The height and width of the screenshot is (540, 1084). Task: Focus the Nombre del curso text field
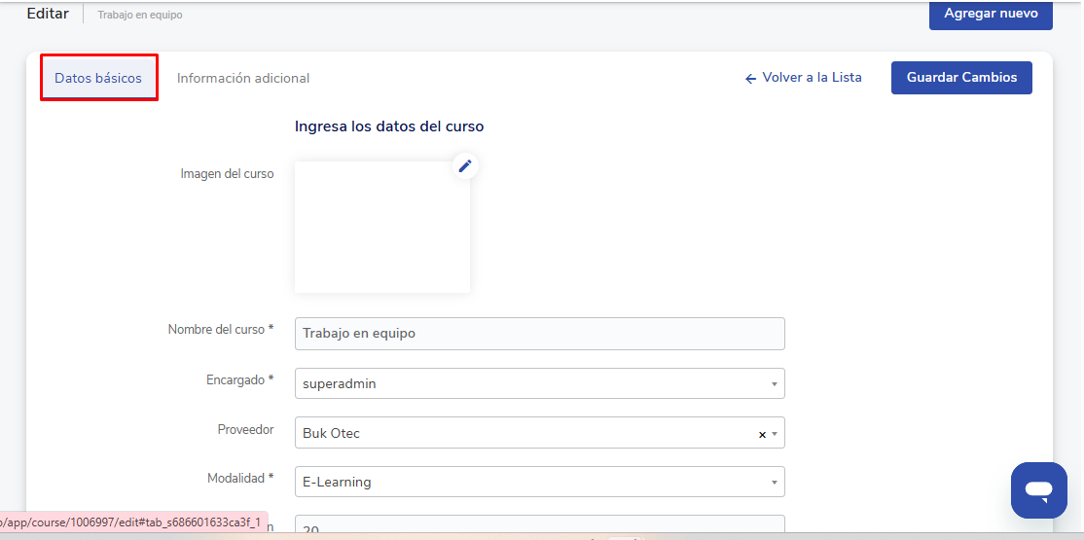pyautogui.click(x=539, y=334)
